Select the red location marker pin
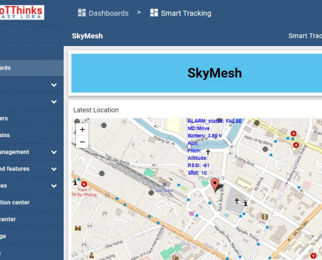 pyautogui.click(x=215, y=185)
